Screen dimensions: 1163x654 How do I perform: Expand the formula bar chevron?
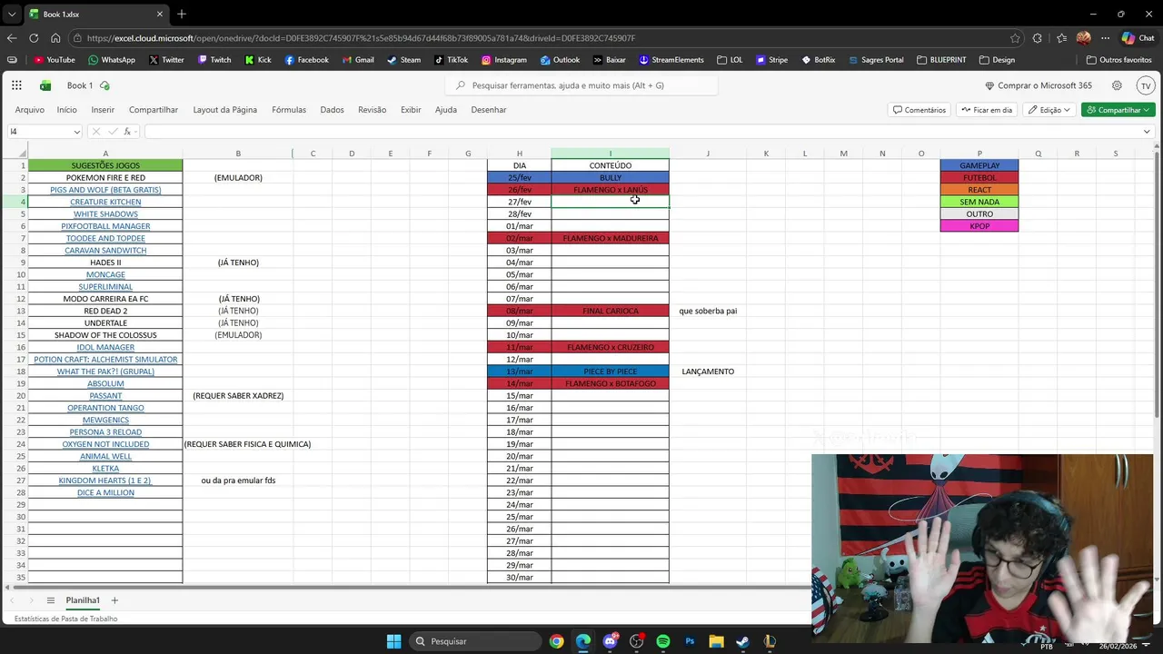(1147, 132)
